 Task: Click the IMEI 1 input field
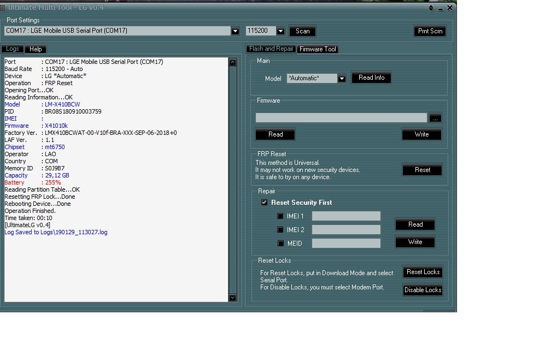pyautogui.click(x=346, y=216)
